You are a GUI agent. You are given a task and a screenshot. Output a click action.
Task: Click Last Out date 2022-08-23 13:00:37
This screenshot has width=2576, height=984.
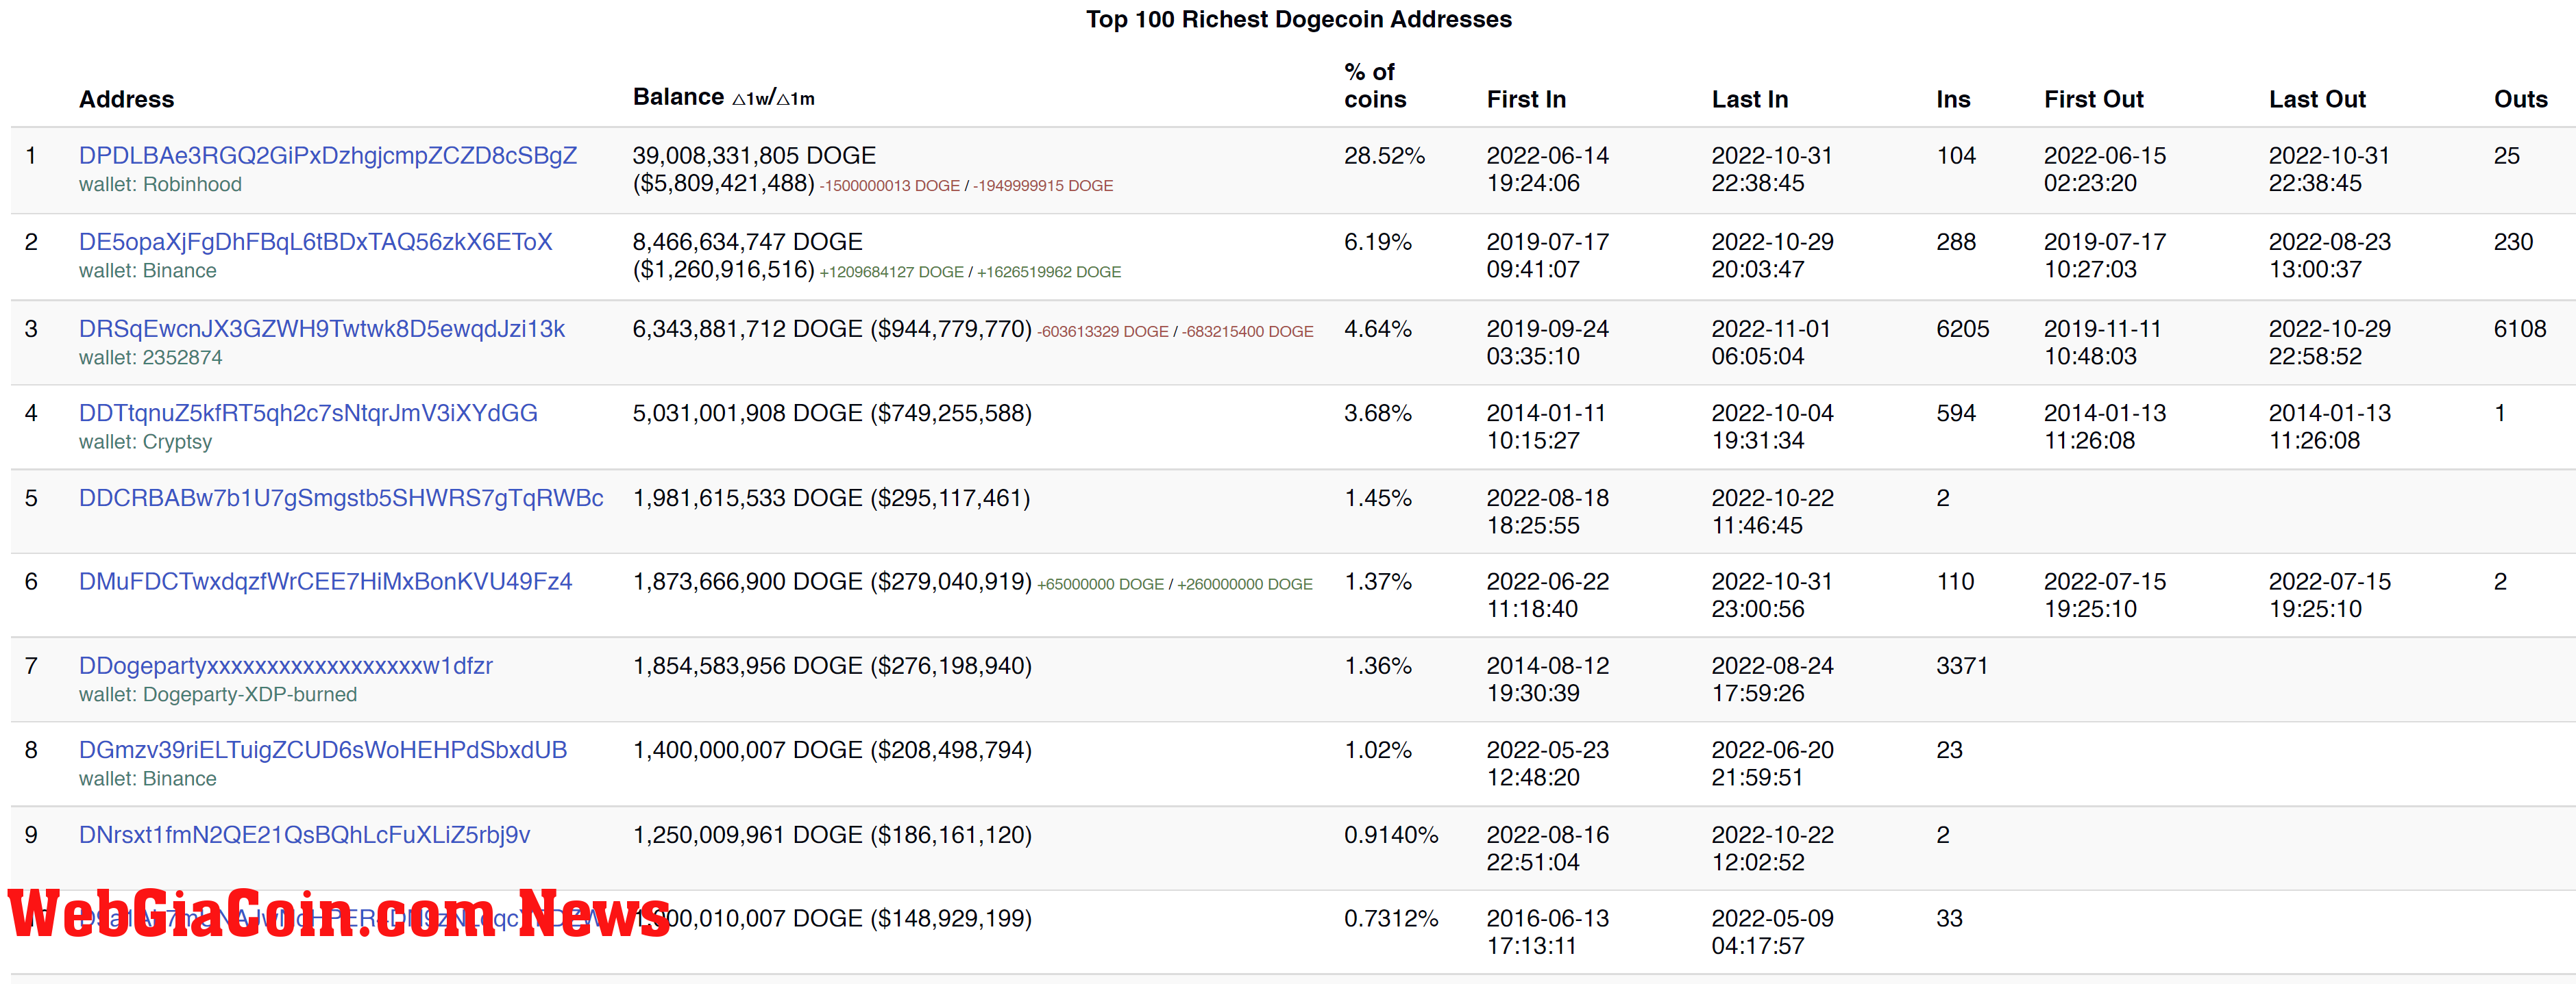click(2330, 255)
